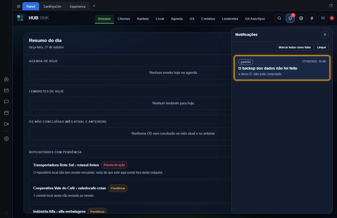337x218 pixels.
Task: Close the Notificações panel
Action: tap(325, 35)
